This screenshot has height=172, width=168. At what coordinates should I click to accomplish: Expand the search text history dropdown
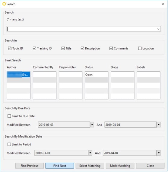158,29
